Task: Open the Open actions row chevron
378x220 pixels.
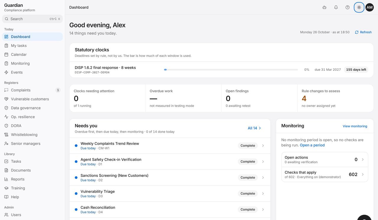Action: pos(363,160)
